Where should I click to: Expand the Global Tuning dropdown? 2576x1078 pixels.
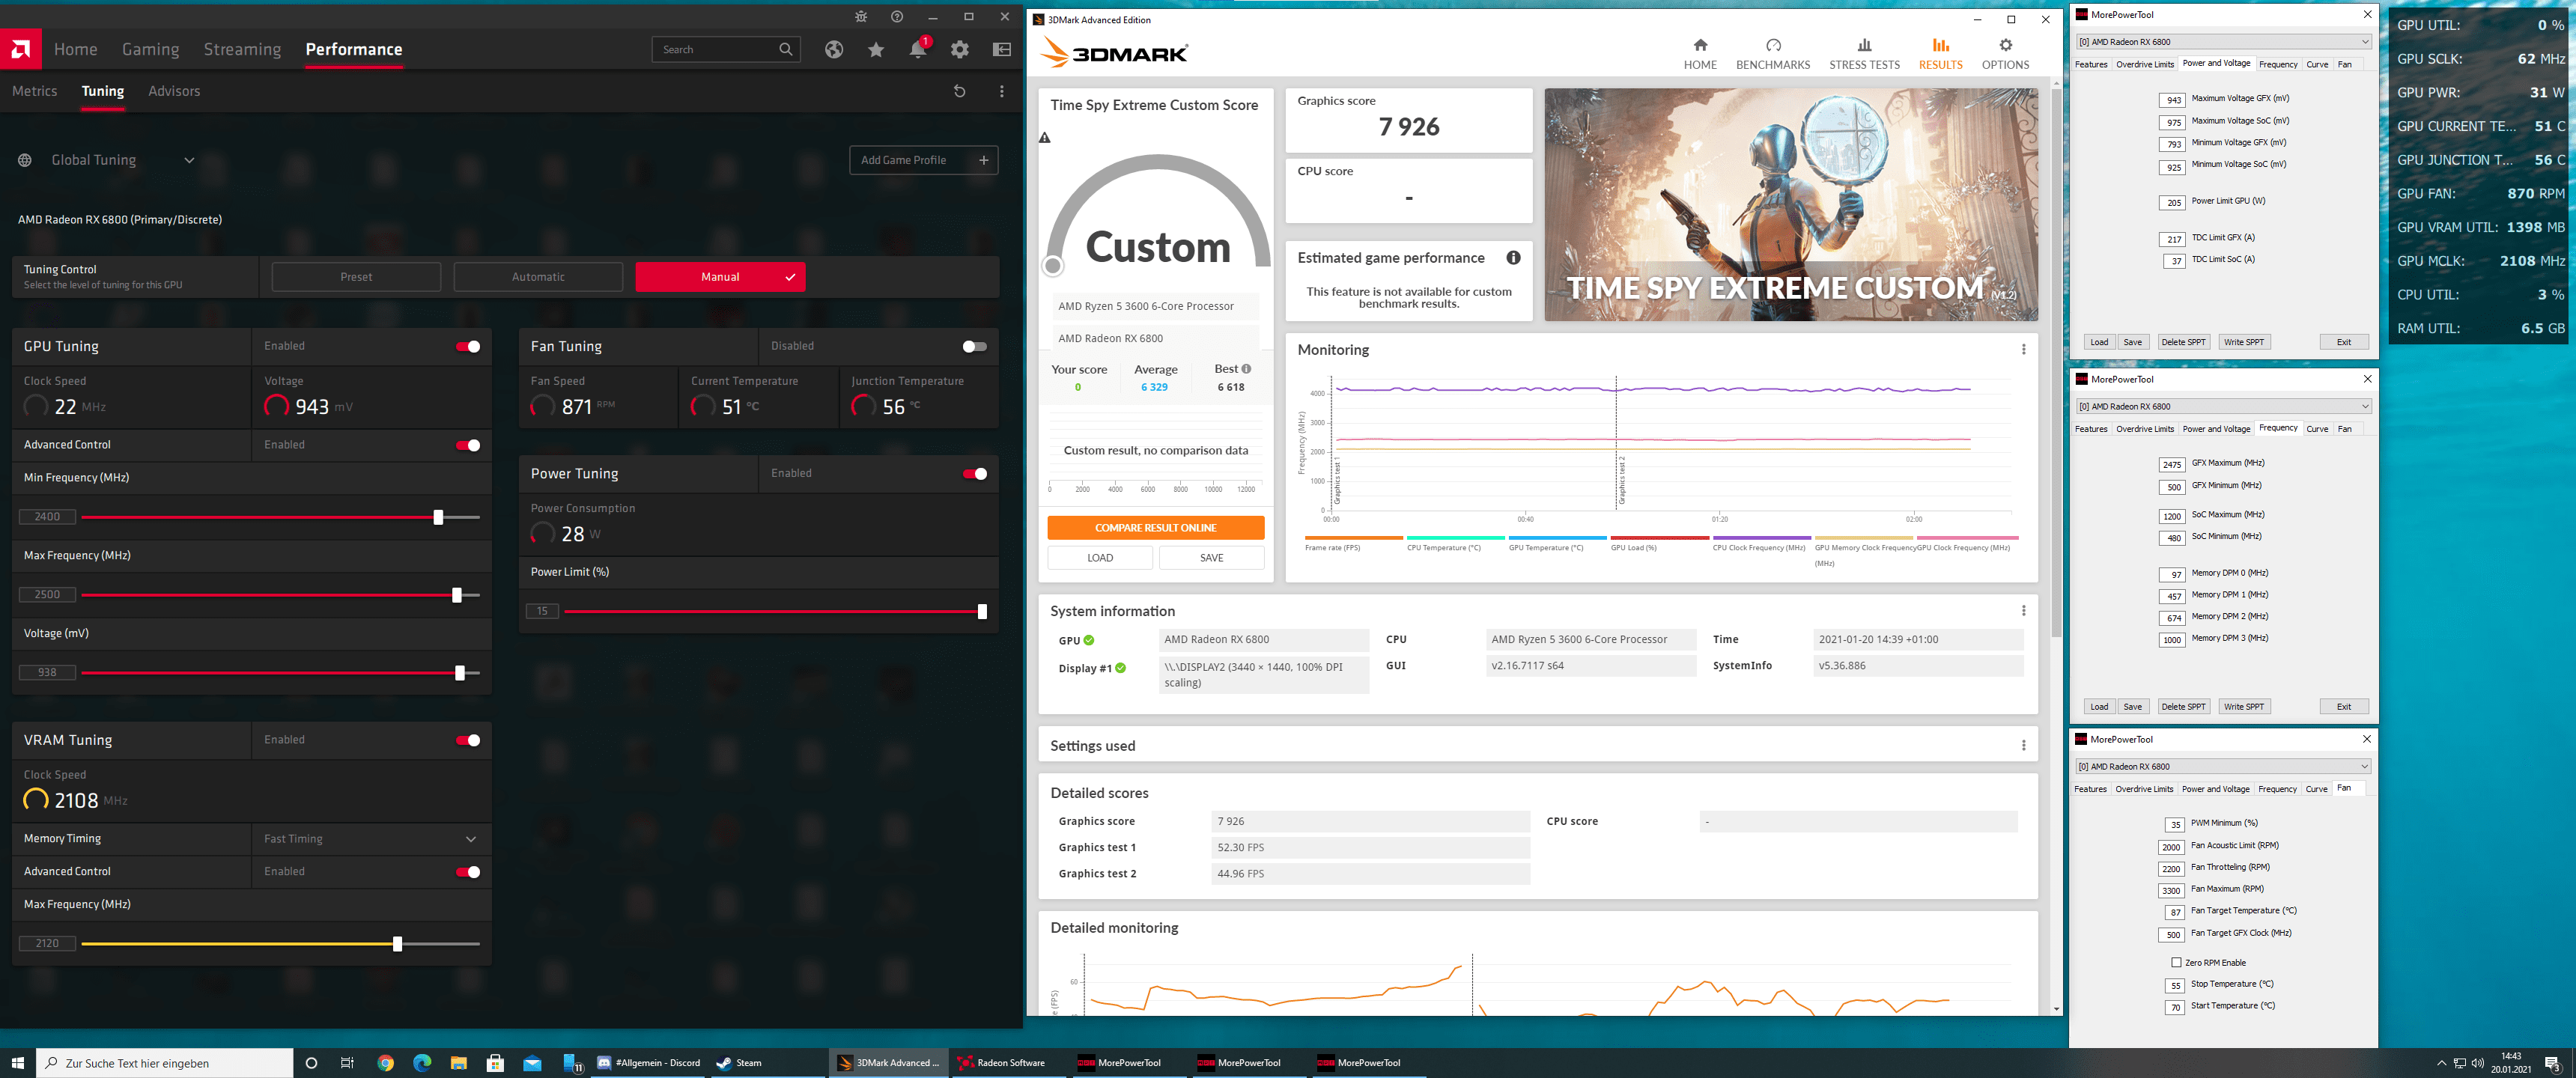tap(189, 160)
